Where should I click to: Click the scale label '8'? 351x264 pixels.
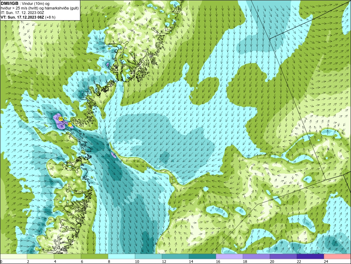point(109,262)
